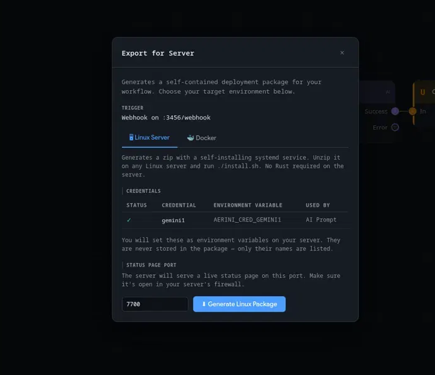This screenshot has height=375, width=435.
Task: Click the green checkmark for gemini1
Action: [x=129, y=220]
